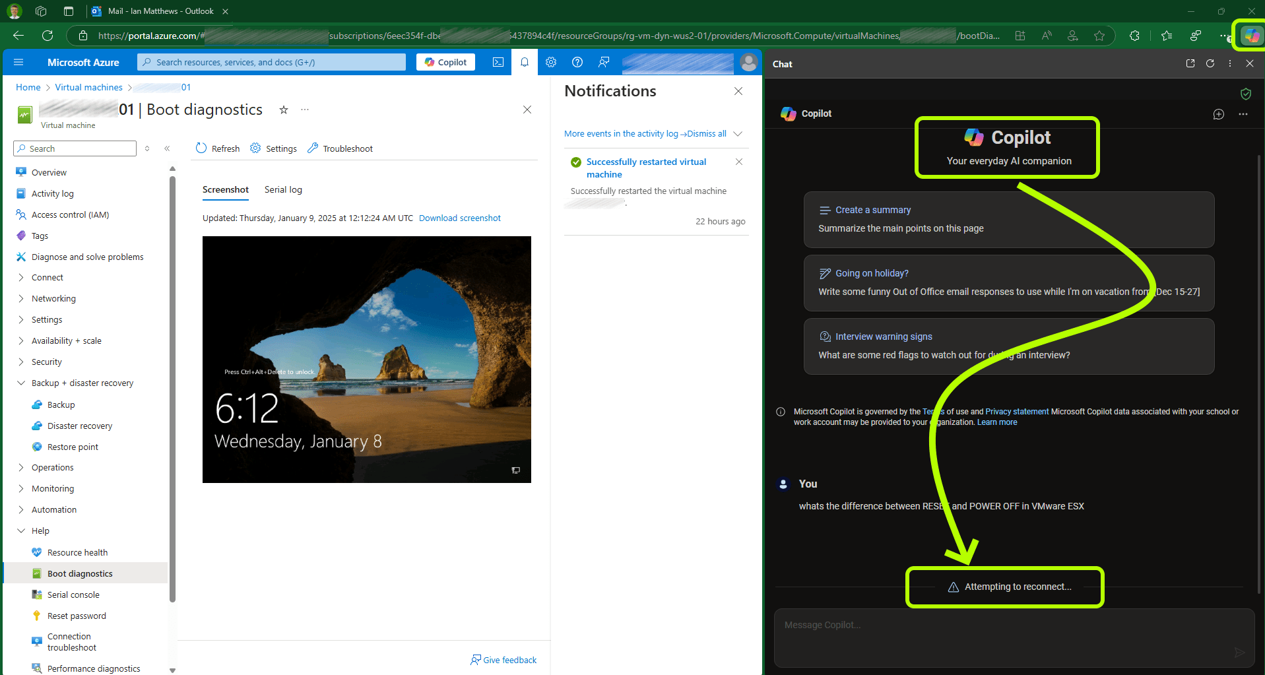Open the Azure portal hamburger menu
The height and width of the screenshot is (675, 1265).
click(x=18, y=62)
